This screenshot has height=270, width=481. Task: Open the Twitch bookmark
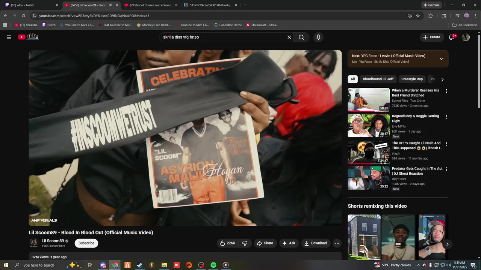(49, 25)
